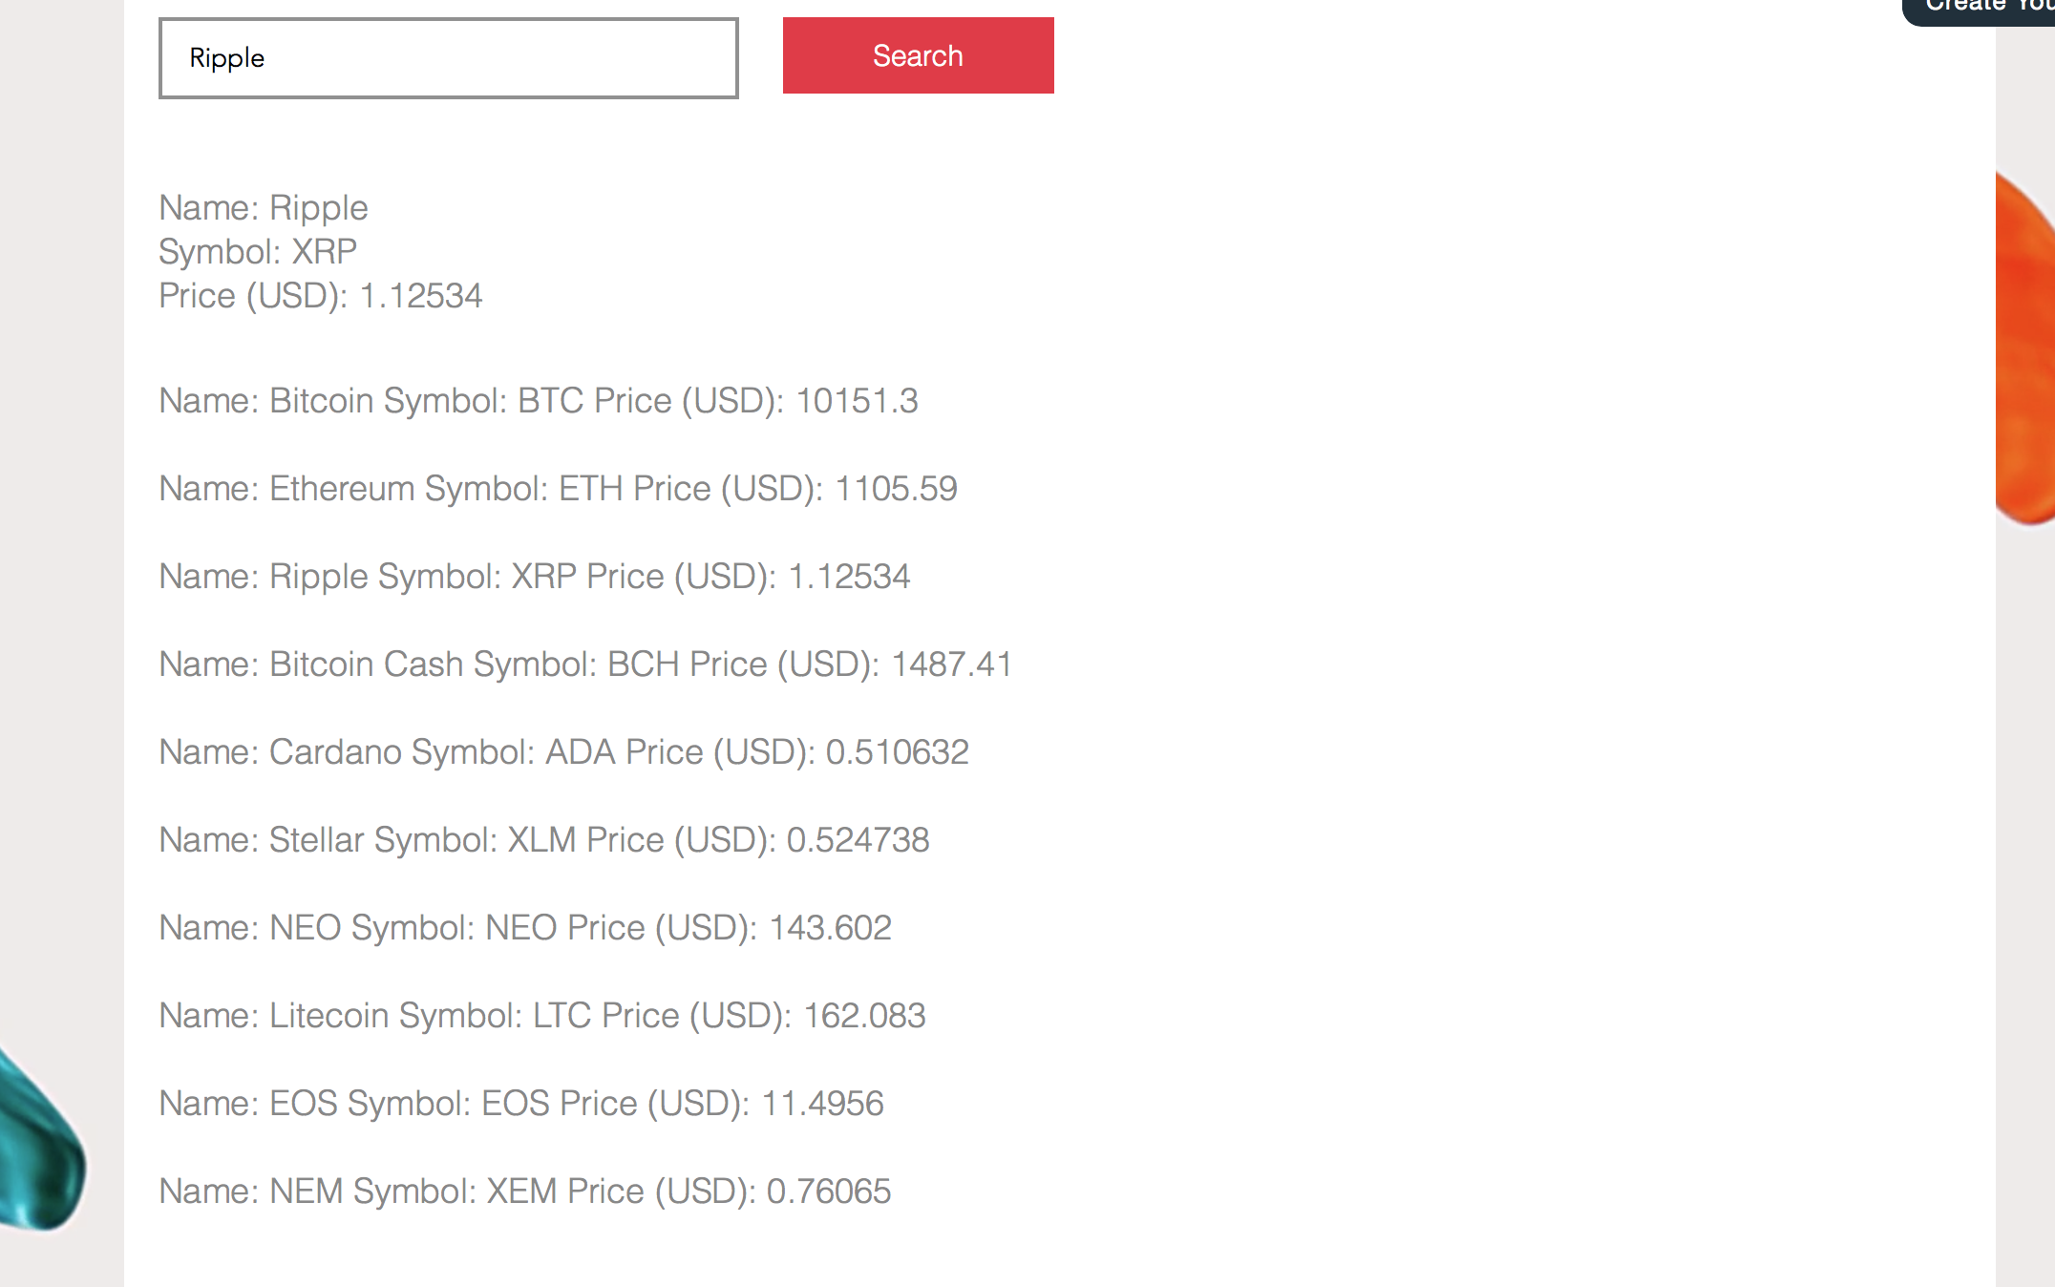2055x1287 pixels.
Task: Select the Bitcoin Cash BCH row
Action: 585,665
